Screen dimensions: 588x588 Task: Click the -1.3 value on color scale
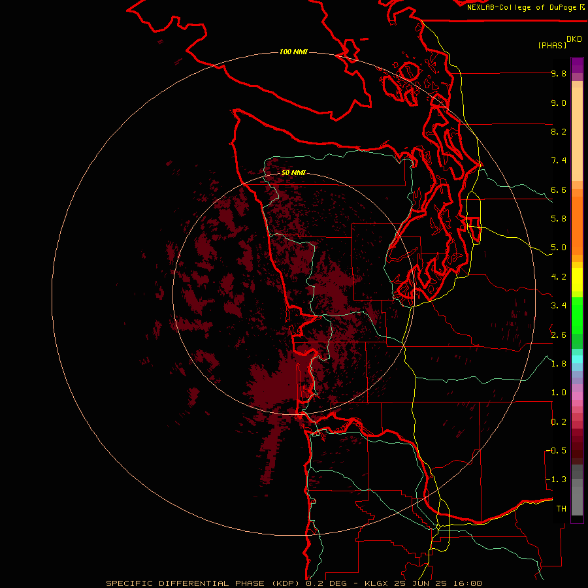click(556, 480)
